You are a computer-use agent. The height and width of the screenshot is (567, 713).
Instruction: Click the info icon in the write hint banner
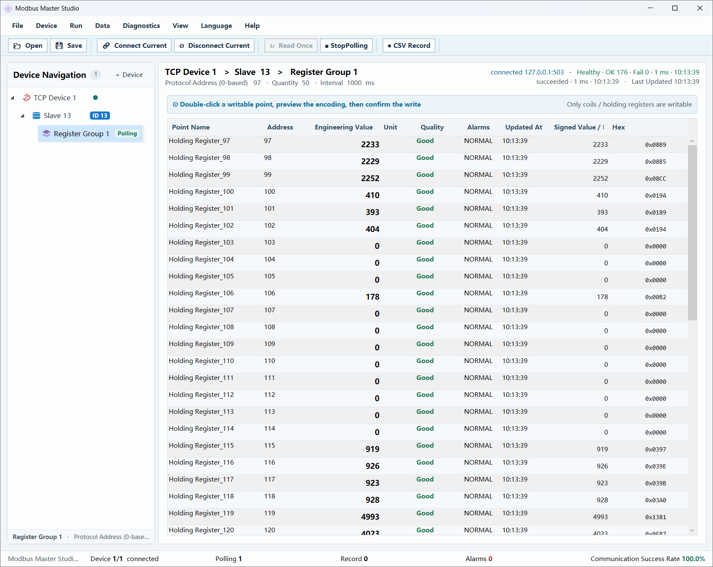coord(175,105)
